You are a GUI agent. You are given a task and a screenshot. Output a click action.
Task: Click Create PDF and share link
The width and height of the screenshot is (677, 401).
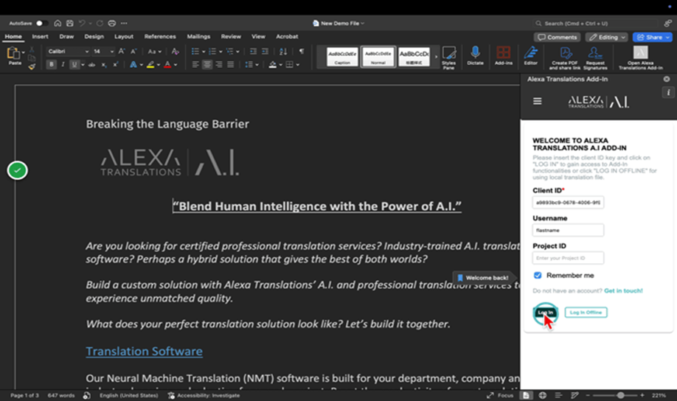point(565,58)
